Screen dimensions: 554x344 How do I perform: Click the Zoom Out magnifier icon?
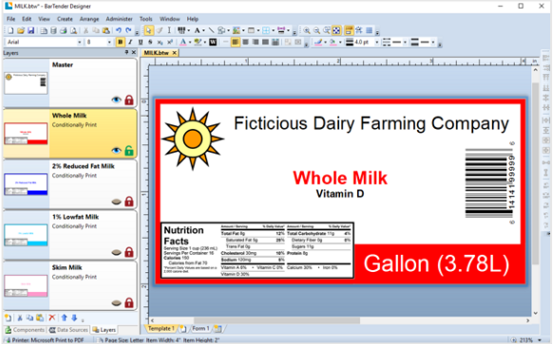click(x=317, y=30)
